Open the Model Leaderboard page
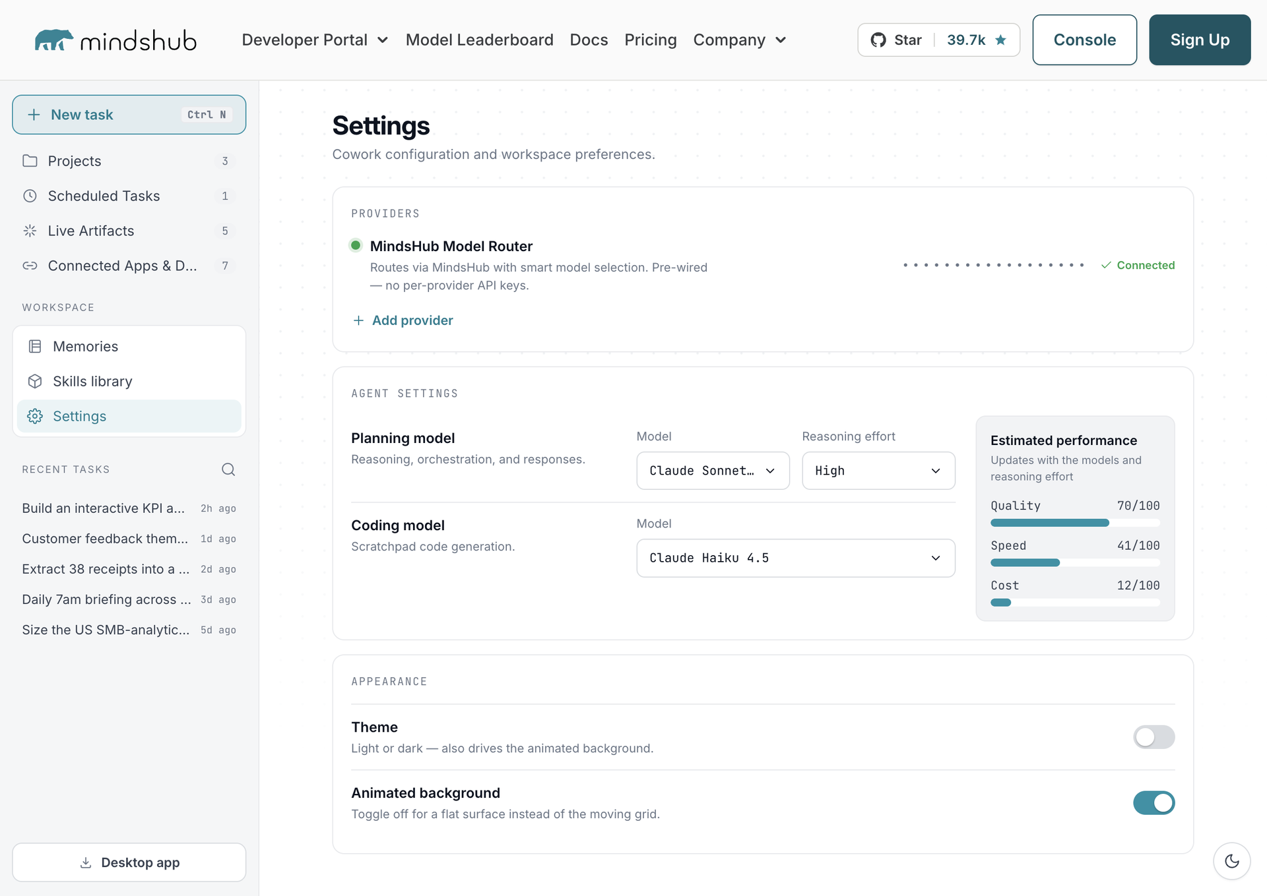Image resolution: width=1267 pixels, height=896 pixels. coord(480,40)
